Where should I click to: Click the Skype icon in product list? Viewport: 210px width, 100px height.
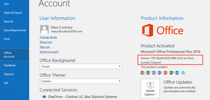[183, 73]
